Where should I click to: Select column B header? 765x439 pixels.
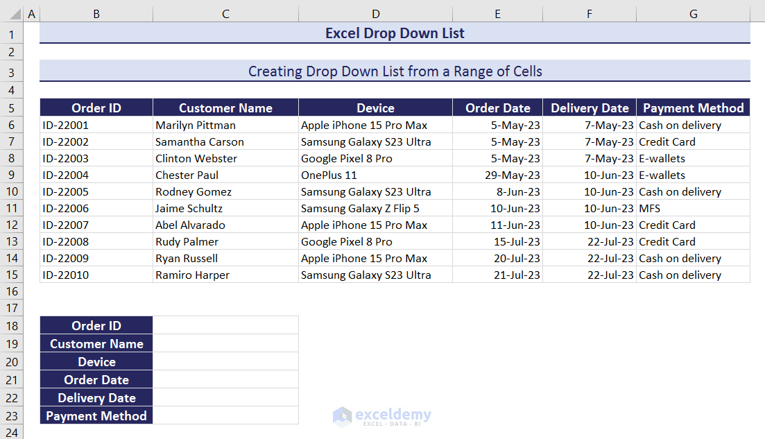point(96,14)
